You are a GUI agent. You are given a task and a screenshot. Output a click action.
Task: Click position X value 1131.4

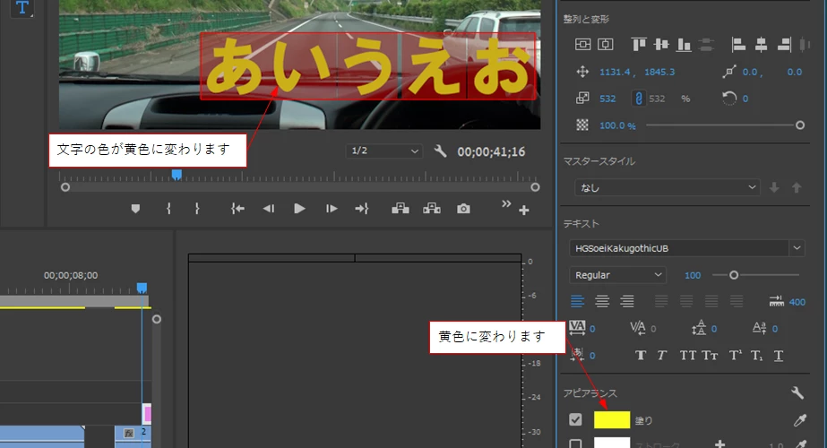pos(615,72)
